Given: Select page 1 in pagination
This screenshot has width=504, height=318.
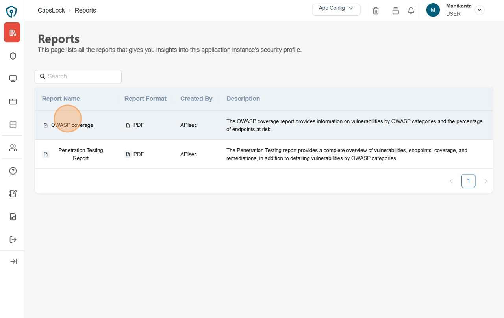Looking at the screenshot, I should point(468,181).
